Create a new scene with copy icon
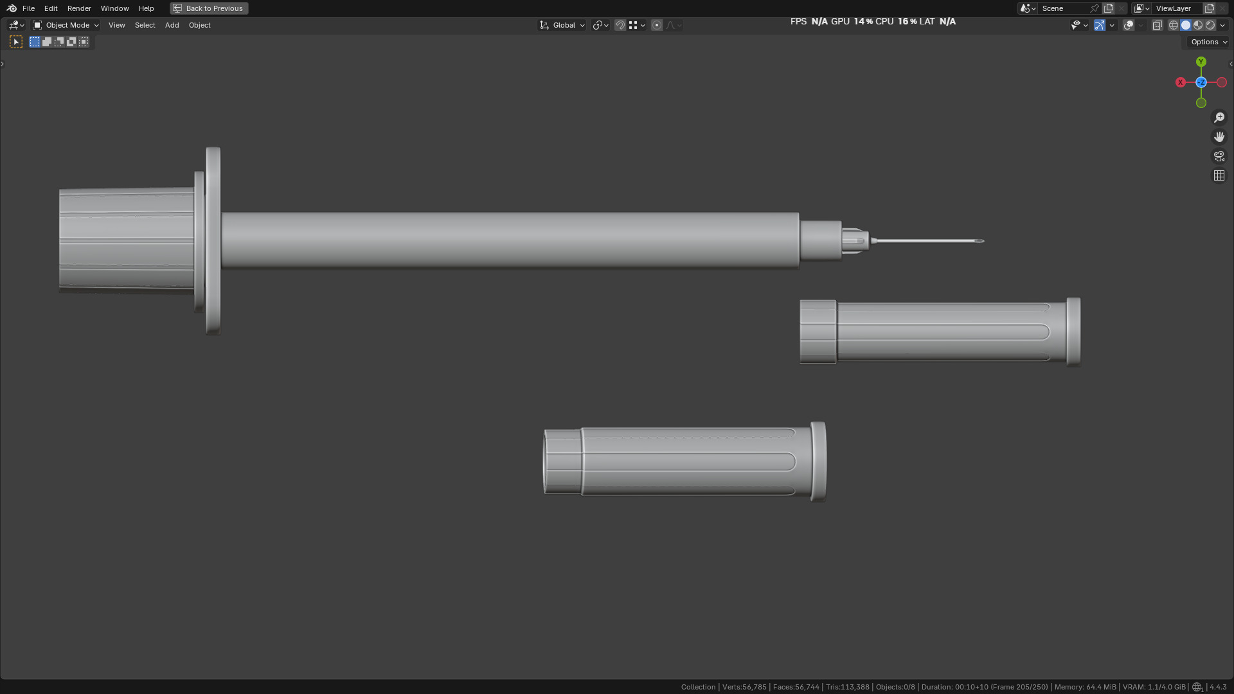The height and width of the screenshot is (694, 1234). click(1109, 8)
